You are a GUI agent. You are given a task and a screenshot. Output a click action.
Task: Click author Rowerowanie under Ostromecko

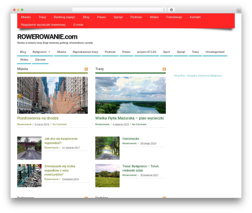point(130,144)
